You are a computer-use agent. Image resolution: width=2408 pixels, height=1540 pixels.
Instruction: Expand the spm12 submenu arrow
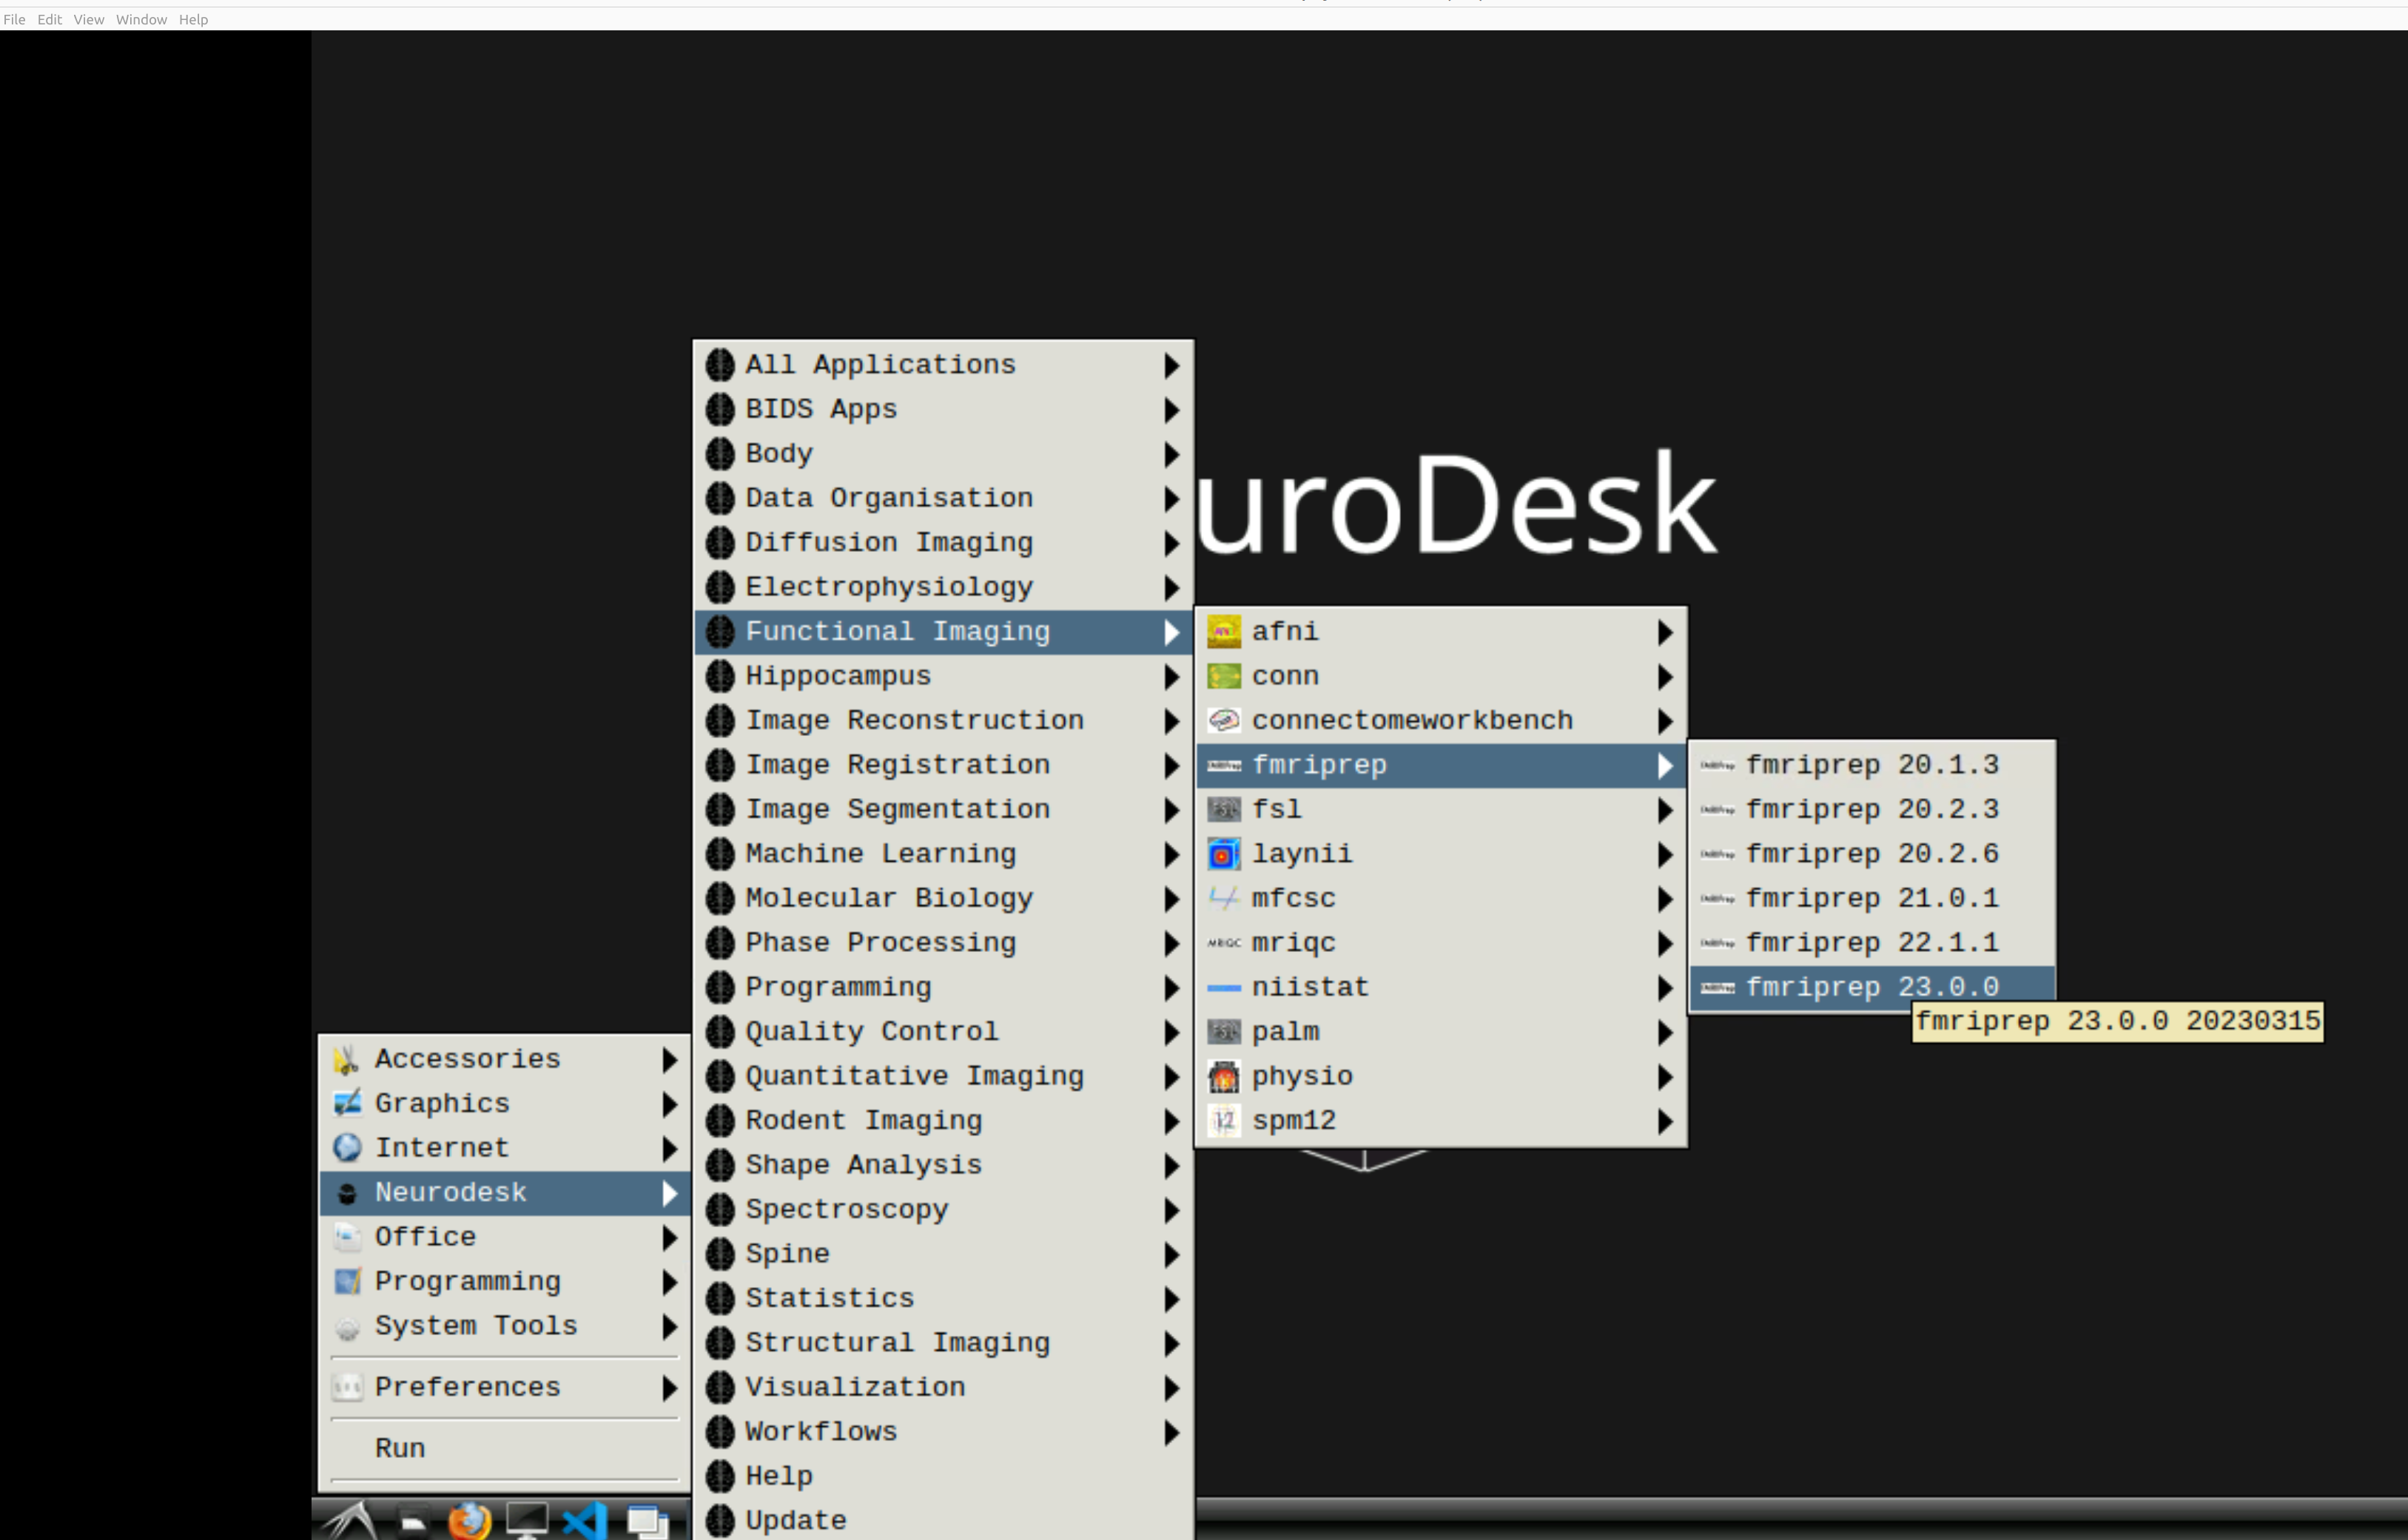tap(1664, 1121)
